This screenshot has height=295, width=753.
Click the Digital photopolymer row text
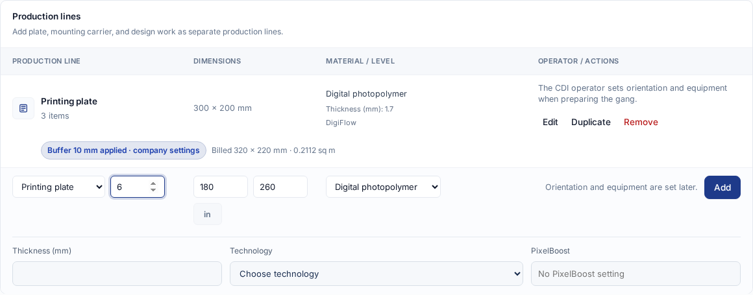coord(366,94)
